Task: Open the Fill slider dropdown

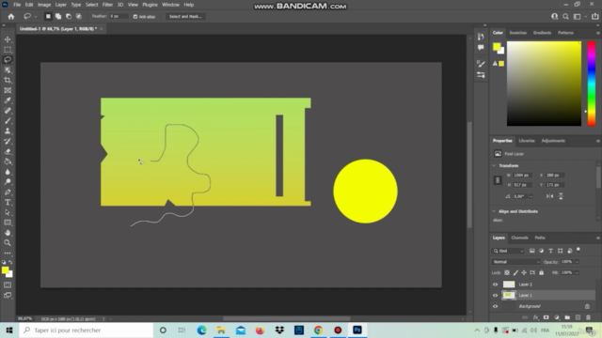Action: (x=577, y=272)
